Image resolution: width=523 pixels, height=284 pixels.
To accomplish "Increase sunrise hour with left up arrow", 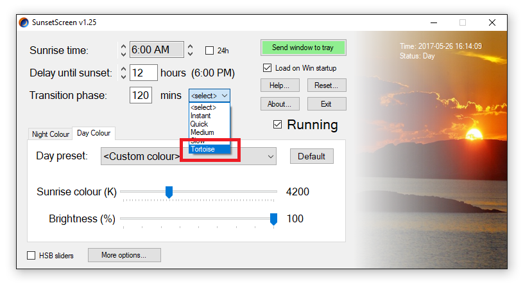I will click(x=123, y=47).
